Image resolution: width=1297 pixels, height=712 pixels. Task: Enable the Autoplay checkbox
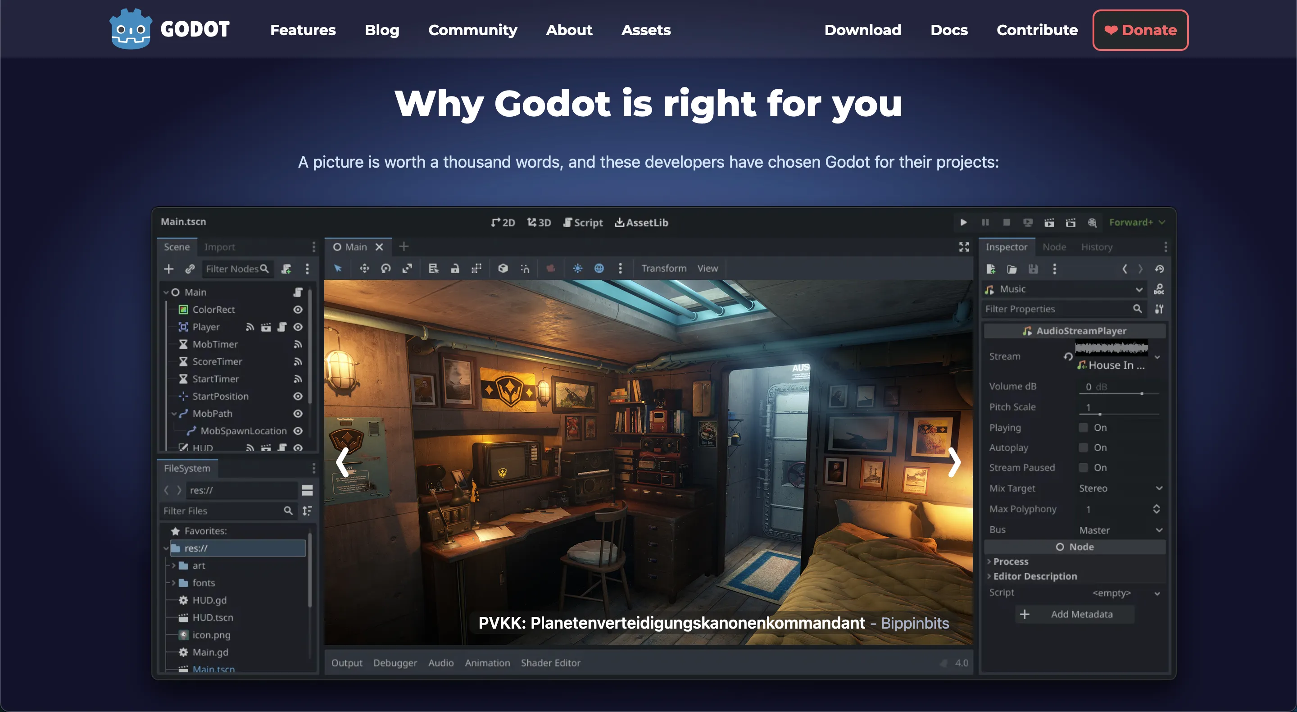point(1084,448)
